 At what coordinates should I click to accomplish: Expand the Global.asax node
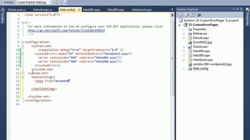coord(184,47)
